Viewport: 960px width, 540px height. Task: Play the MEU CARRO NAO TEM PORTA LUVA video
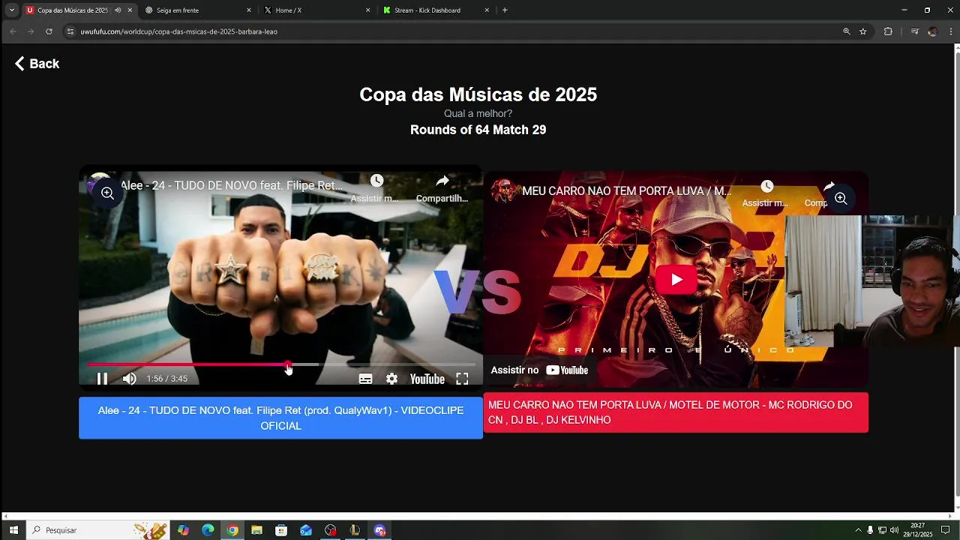tap(676, 280)
